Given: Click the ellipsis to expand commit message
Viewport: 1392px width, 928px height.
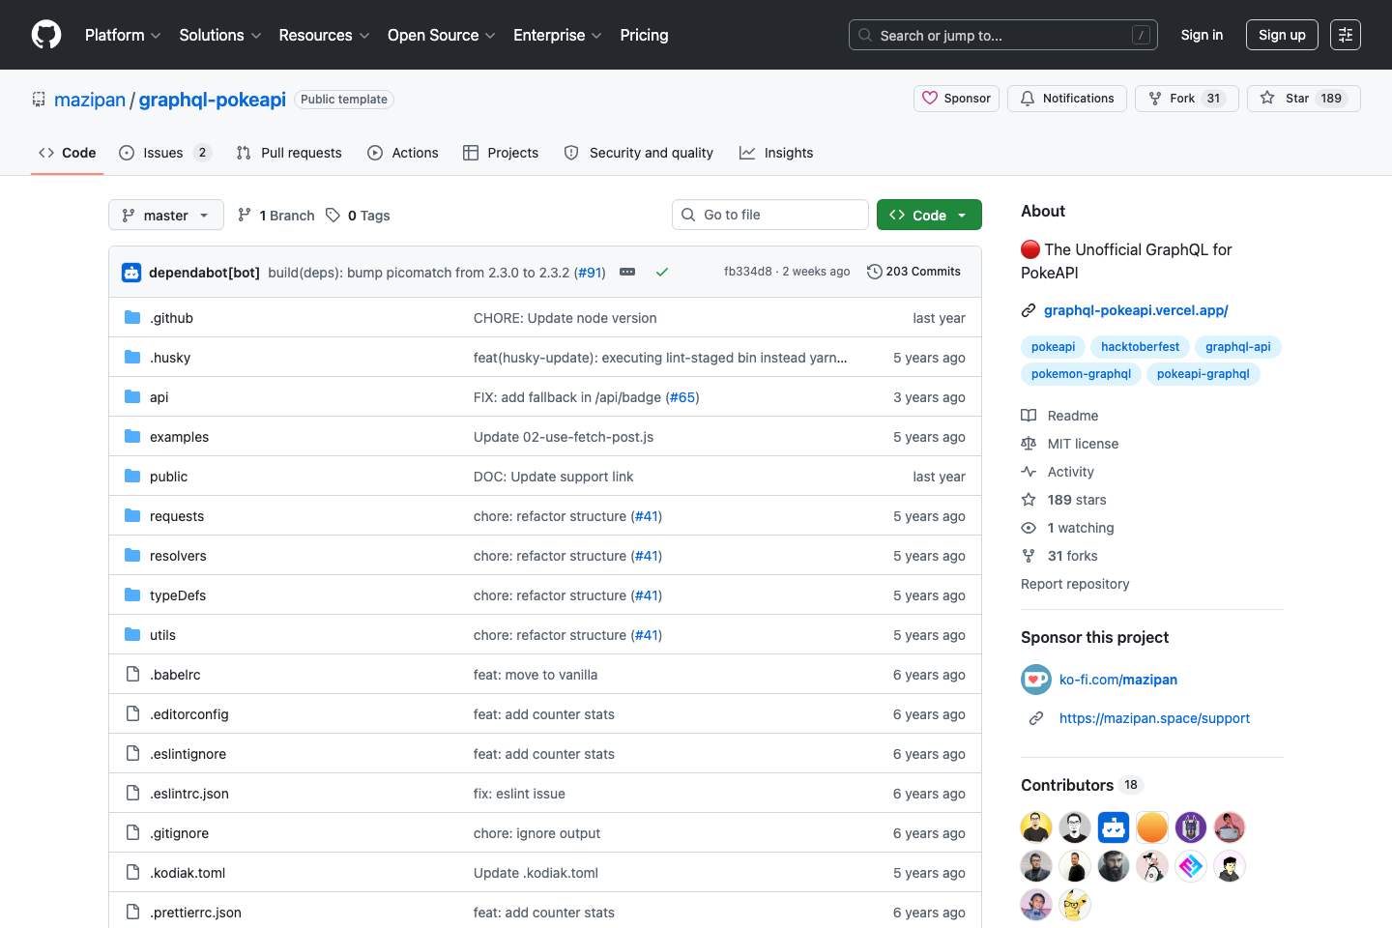Looking at the screenshot, I should tap(626, 272).
